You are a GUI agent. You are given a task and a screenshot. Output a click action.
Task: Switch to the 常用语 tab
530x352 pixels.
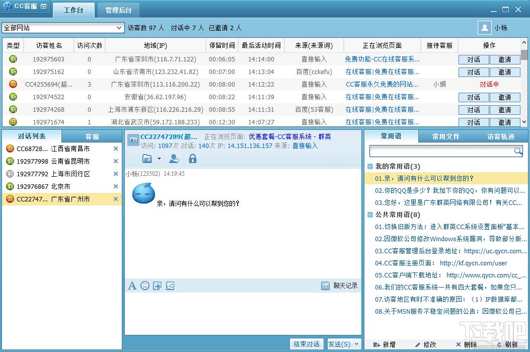click(391, 136)
